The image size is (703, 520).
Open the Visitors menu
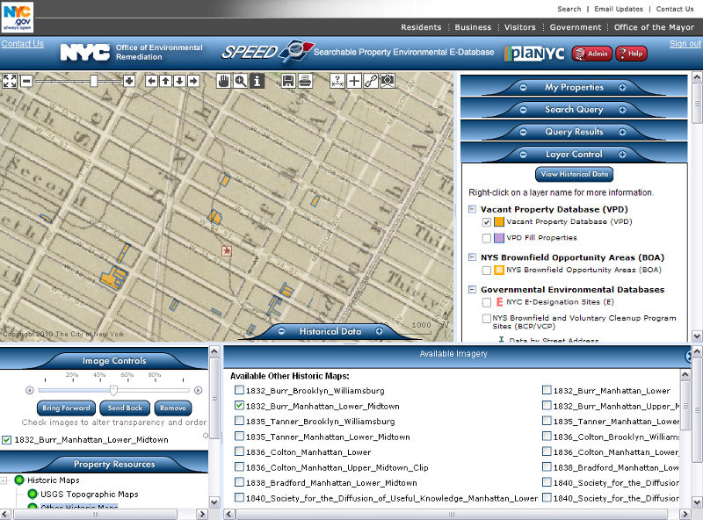click(x=520, y=27)
